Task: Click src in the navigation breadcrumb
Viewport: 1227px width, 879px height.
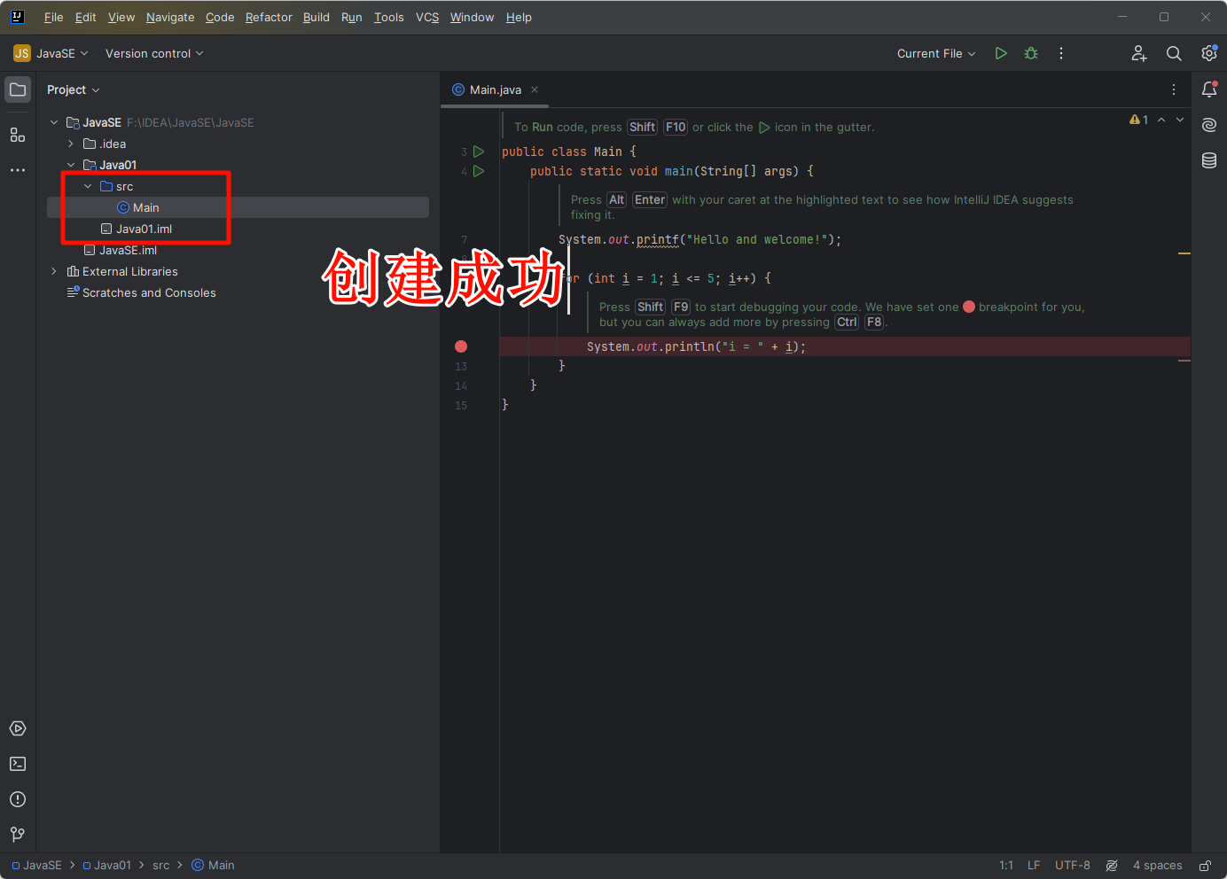Action: pyautogui.click(x=160, y=866)
